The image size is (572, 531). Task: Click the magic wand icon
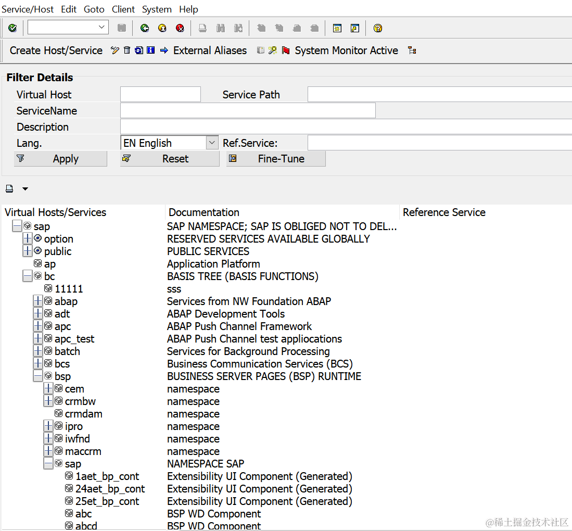[x=273, y=50]
